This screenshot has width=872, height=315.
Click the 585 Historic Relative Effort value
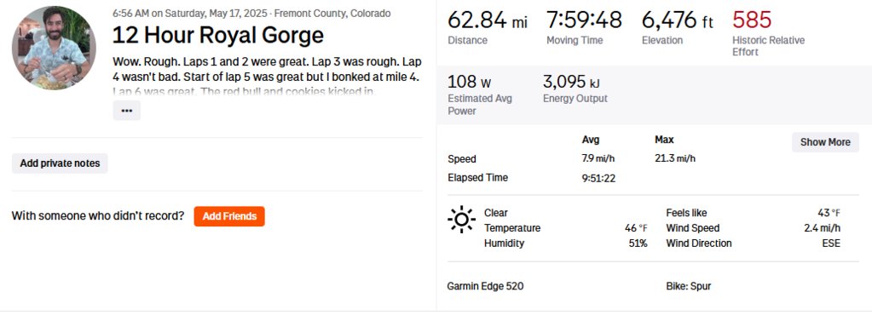(x=752, y=20)
